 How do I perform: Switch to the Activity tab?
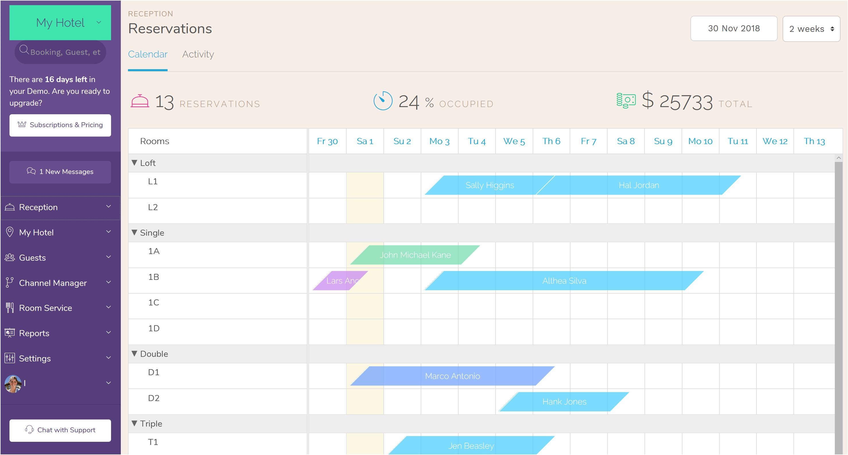tap(198, 55)
